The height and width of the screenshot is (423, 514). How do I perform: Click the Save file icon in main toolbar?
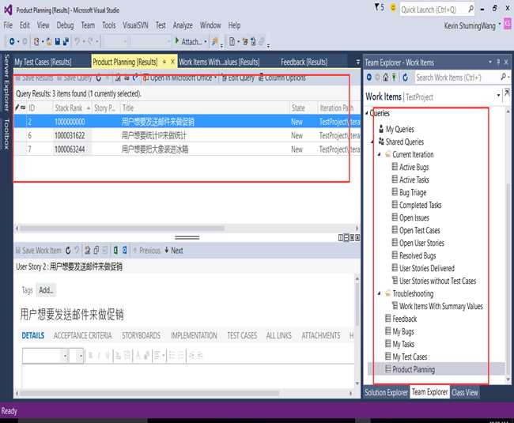tap(58, 42)
